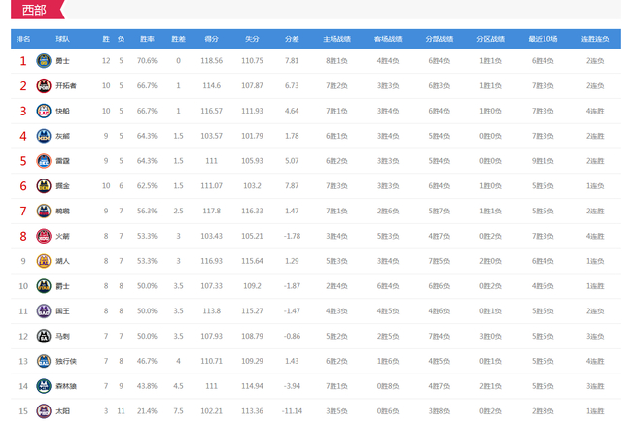
Task: Click the 掘金 (Nuggets) team logo
Action: click(44, 186)
